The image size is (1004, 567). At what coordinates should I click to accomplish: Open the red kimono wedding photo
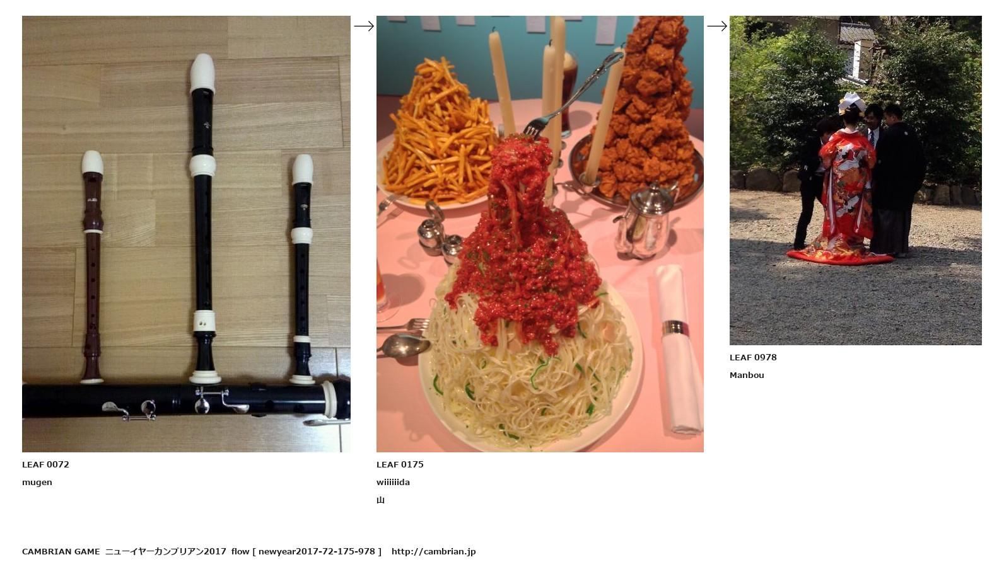click(x=855, y=180)
